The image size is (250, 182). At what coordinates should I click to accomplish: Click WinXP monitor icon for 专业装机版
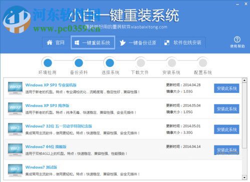(15, 88)
